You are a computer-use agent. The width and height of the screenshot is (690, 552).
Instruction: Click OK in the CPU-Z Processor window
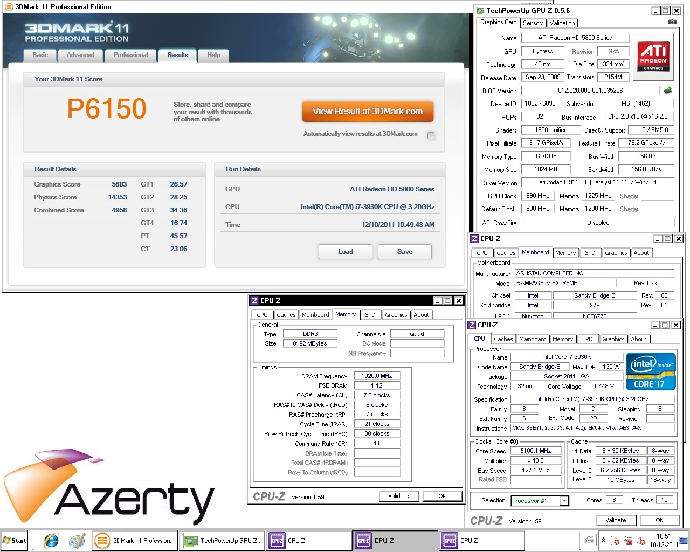[659, 520]
